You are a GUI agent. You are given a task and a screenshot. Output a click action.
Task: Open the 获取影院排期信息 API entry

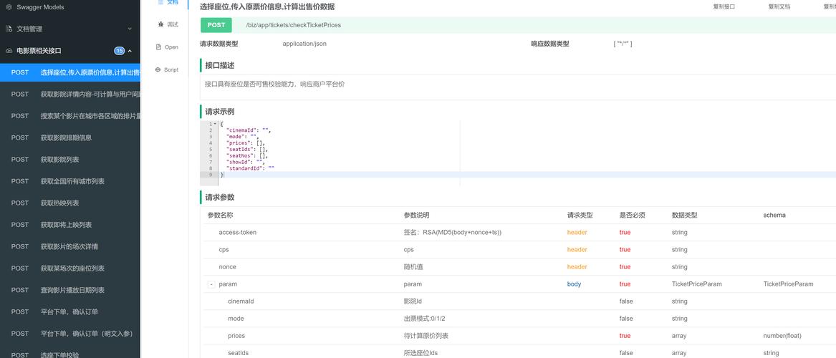pyautogui.click(x=69, y=137)
